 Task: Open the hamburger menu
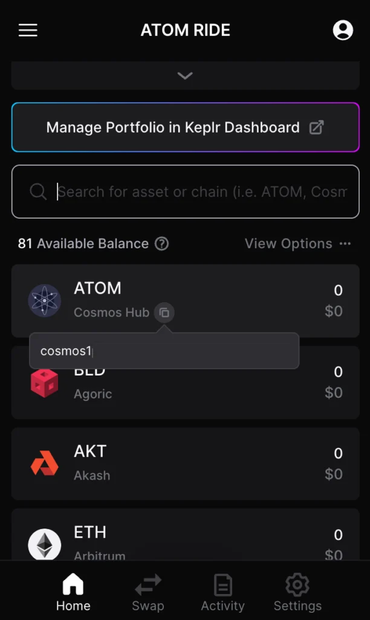[x=28, y=30]
